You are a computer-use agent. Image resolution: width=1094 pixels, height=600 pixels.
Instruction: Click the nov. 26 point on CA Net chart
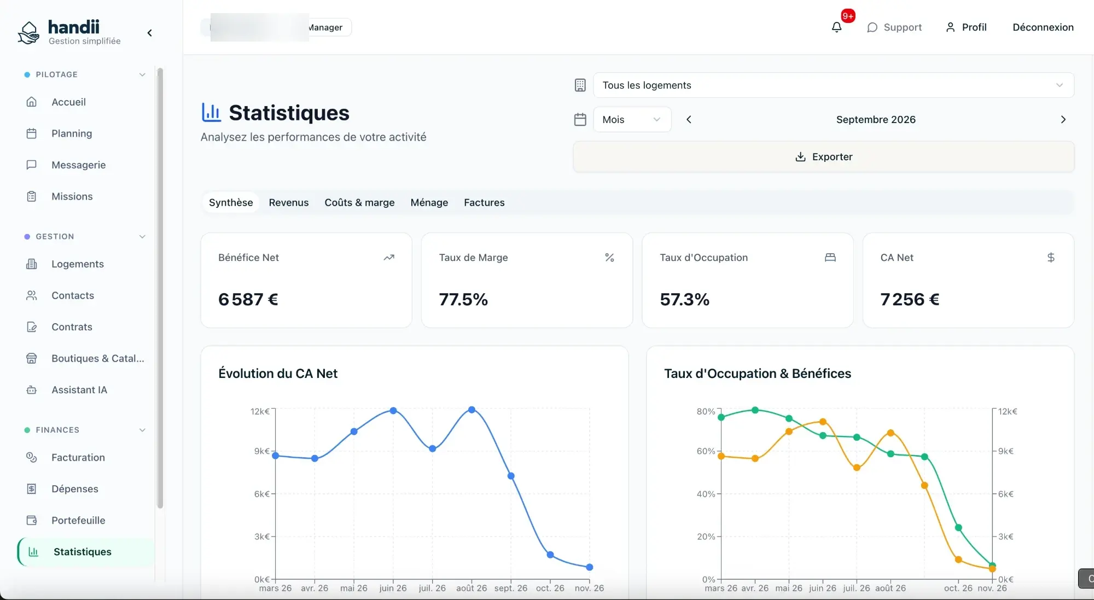coord(590,567)
